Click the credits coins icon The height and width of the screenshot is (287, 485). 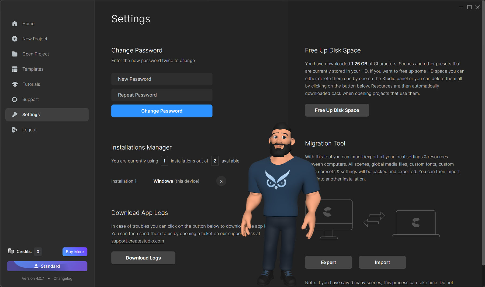click(x=11, y=251)
